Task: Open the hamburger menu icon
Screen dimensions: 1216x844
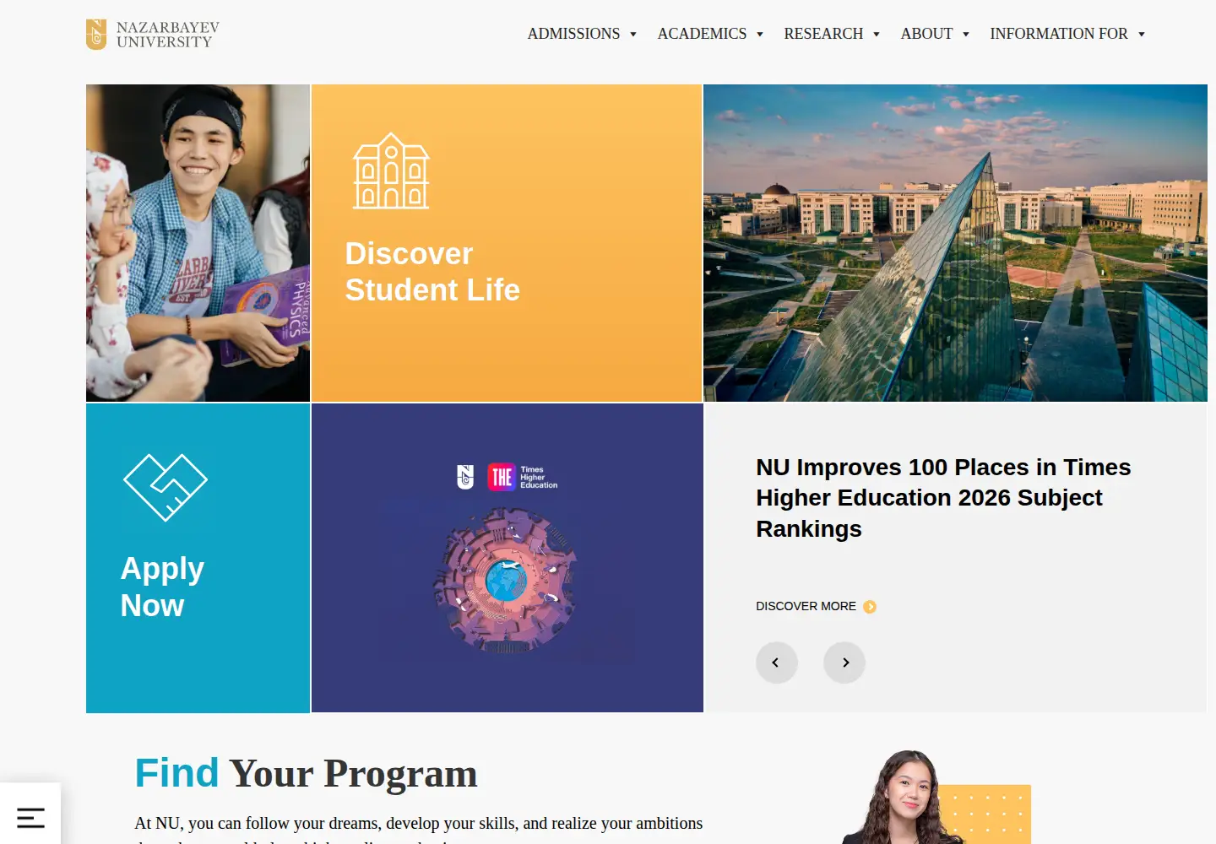Action: [30, 817]
